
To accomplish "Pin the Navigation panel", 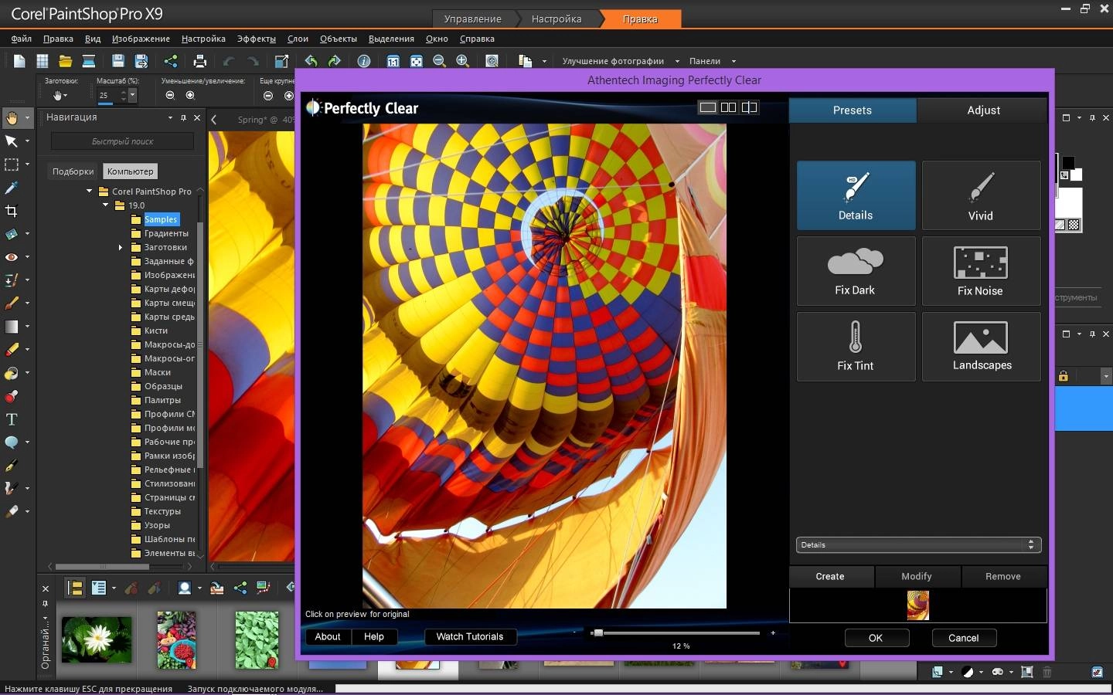I will 183,117.
